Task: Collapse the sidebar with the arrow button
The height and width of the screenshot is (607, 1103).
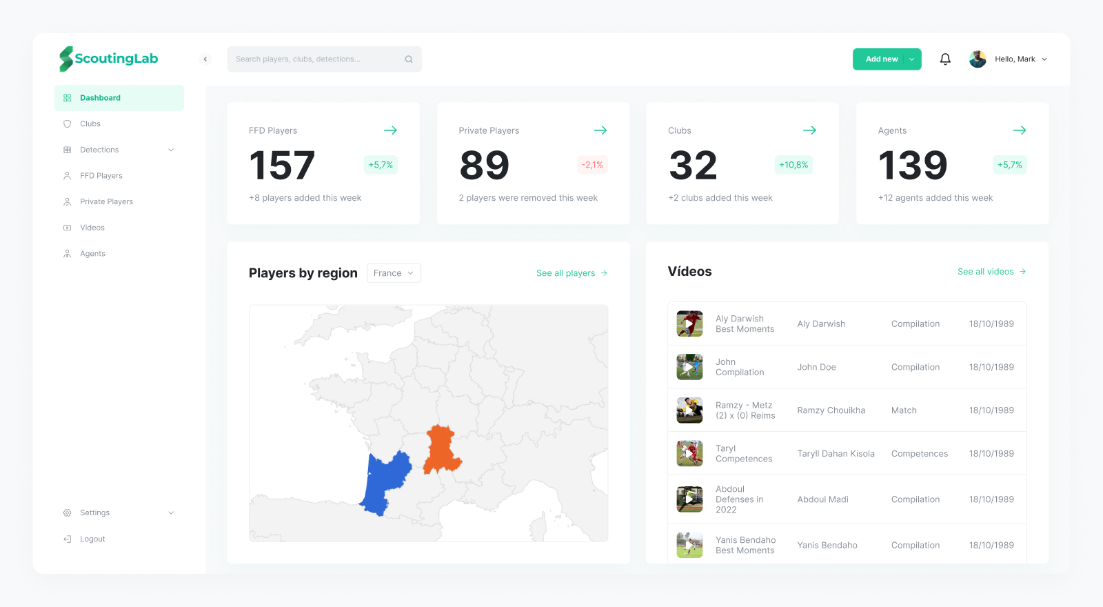Action: pos(205,59)
